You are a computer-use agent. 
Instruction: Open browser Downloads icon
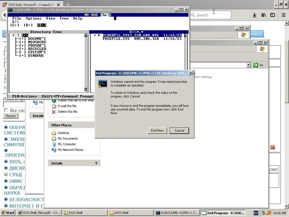255,15
